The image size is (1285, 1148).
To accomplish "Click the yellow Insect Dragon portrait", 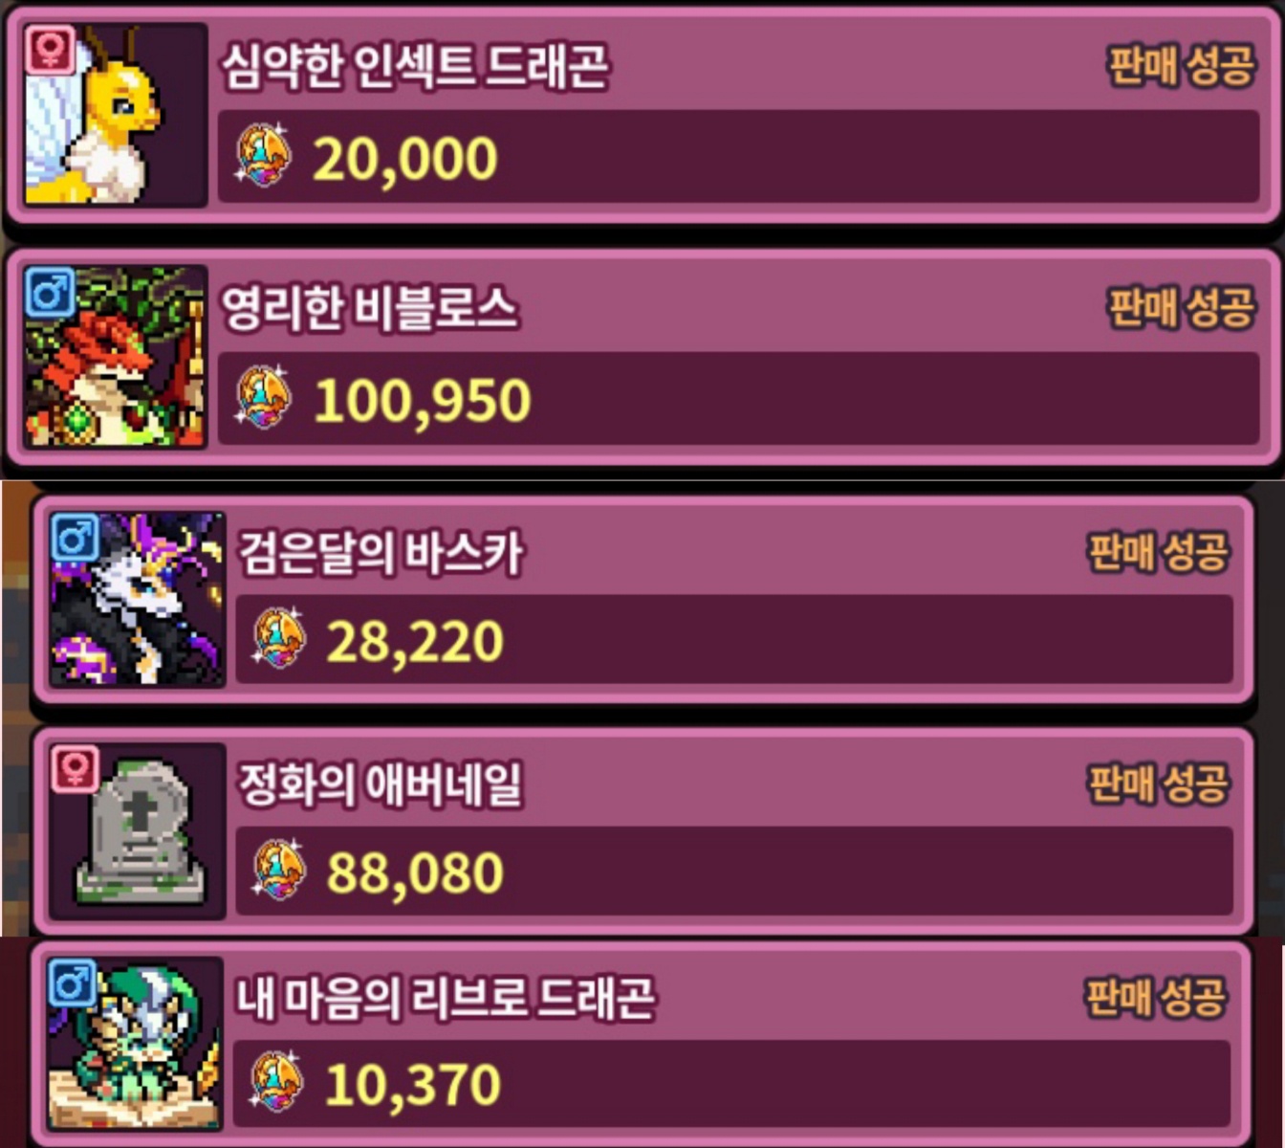I will click(x=115, y=115).
